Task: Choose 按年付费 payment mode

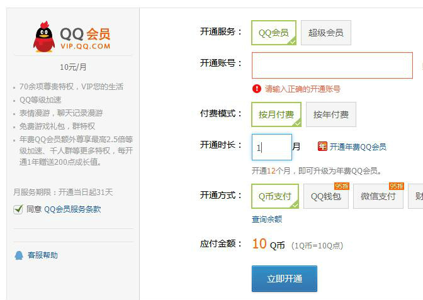Action: [x=331, y=114]
